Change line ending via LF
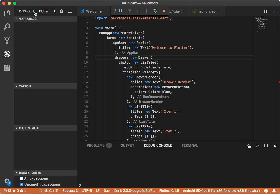 click(x=98, y=191)
